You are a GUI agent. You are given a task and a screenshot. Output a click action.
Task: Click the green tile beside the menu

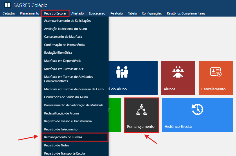[x=114, y=115]
